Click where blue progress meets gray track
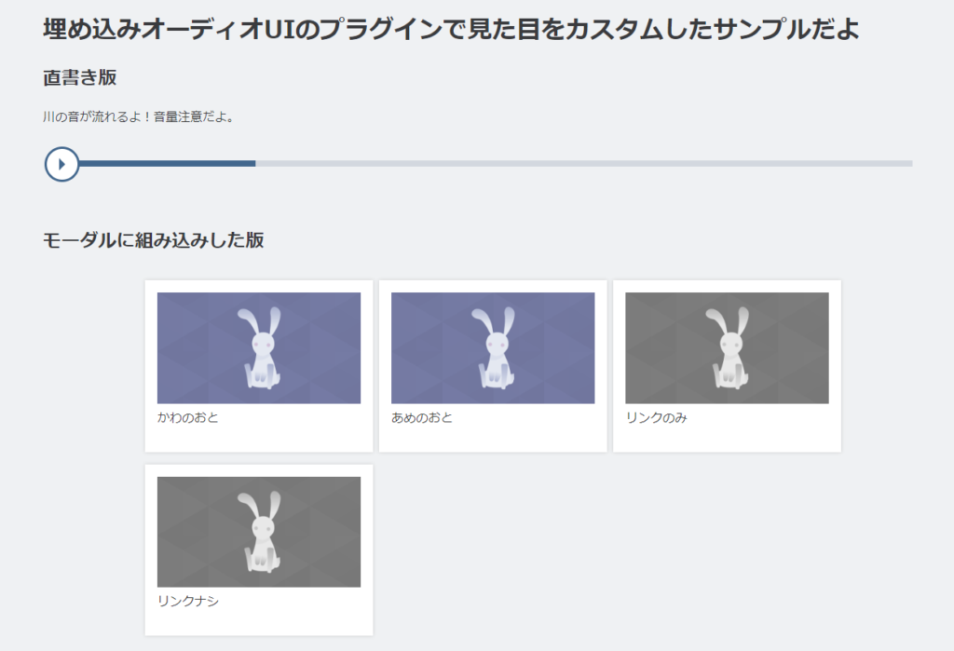 (255, 163)
